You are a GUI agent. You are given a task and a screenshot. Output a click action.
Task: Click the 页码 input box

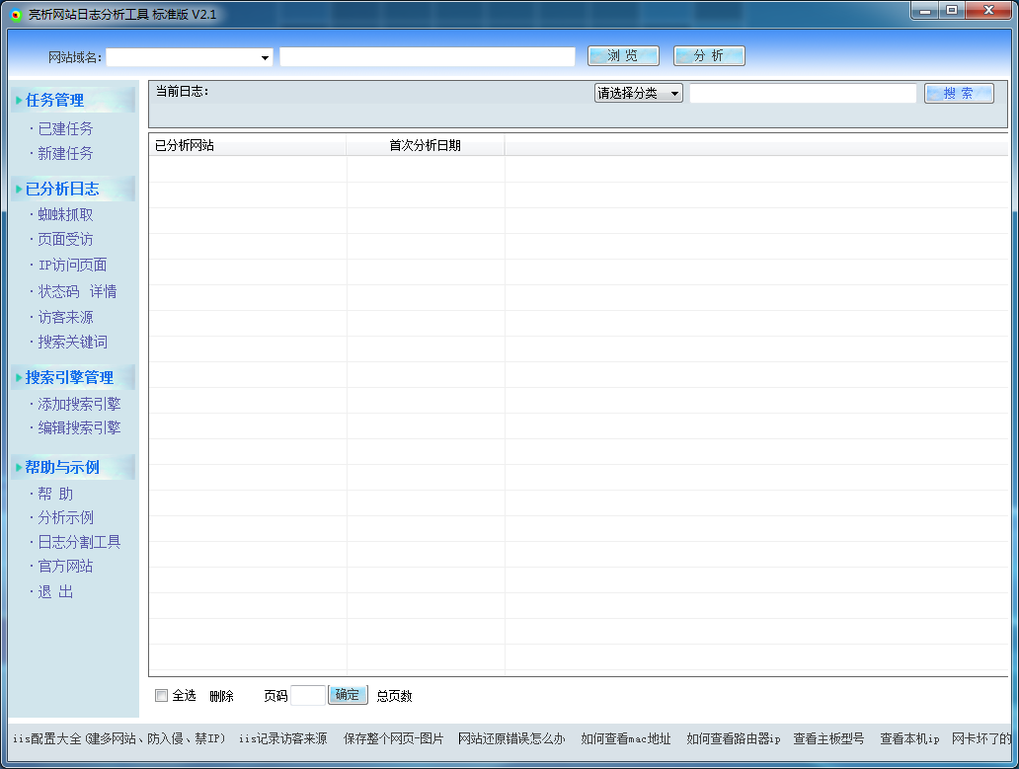pos(308,696)
